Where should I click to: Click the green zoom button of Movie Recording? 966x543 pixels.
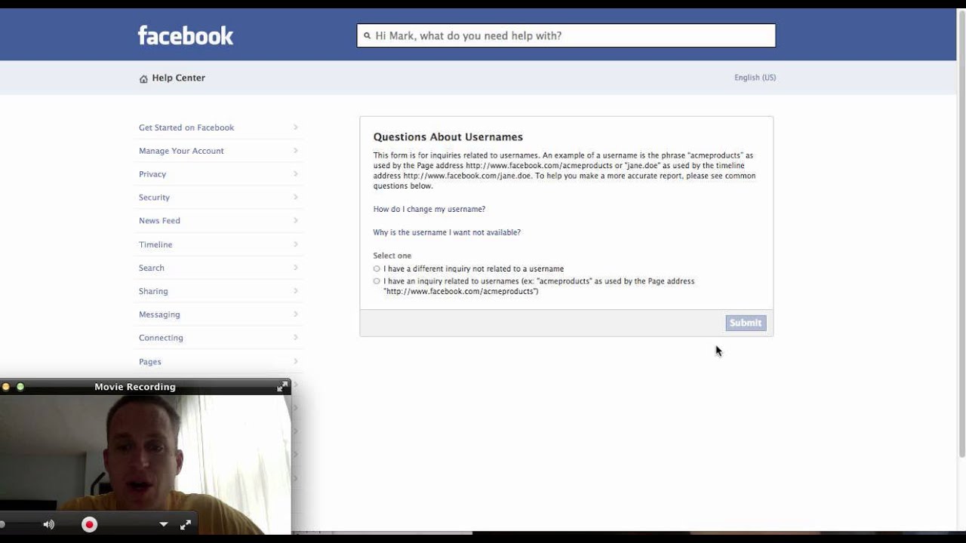[x=20, y=387]
